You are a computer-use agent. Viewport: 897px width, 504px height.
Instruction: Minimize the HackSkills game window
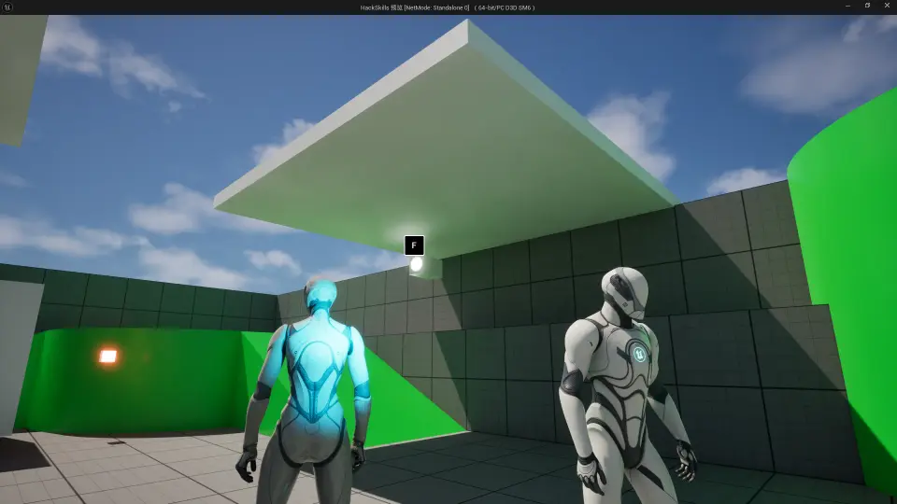(847, 6)
